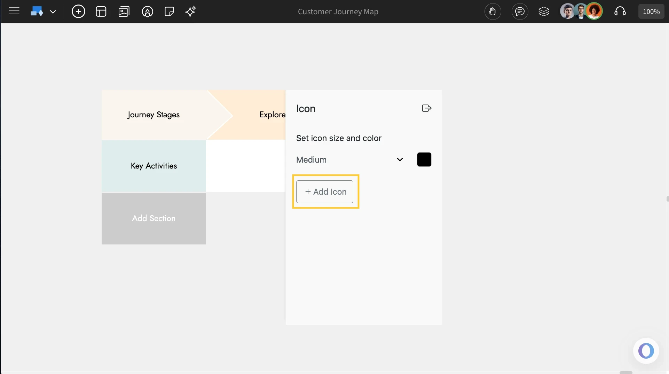
Task: Select the sticky note tool
Action: (x=169, y=11)
